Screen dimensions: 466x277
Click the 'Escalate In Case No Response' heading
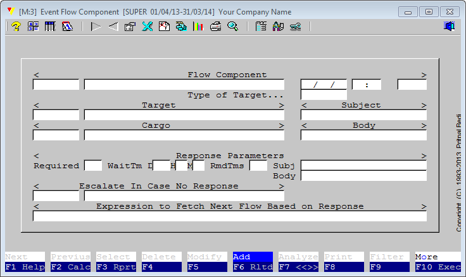159,186
